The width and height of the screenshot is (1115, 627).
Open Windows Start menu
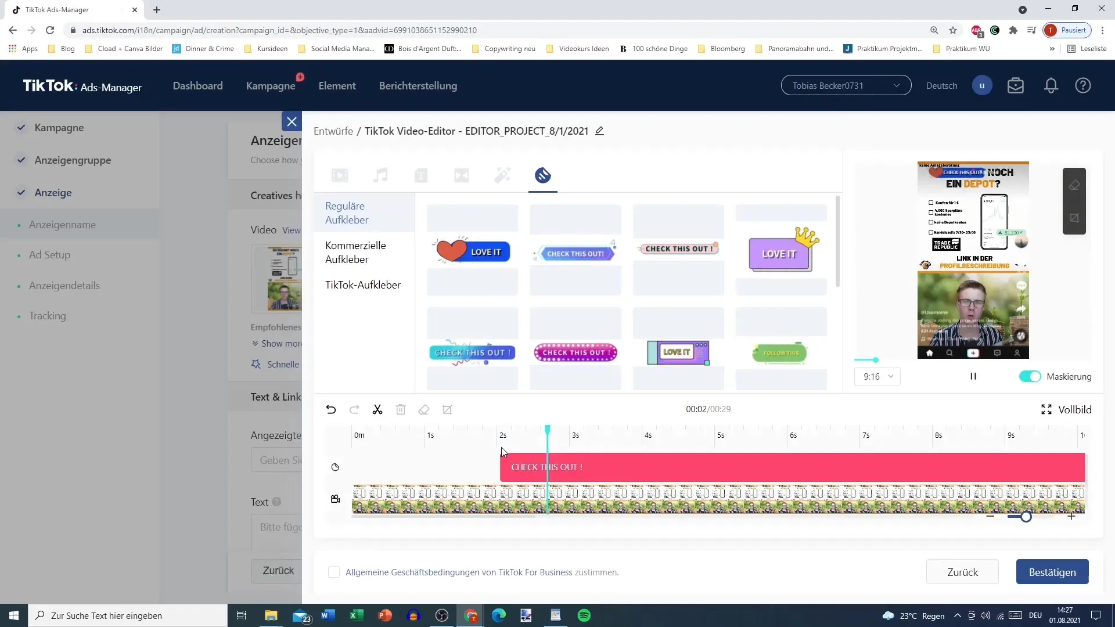tap(14, 615)
